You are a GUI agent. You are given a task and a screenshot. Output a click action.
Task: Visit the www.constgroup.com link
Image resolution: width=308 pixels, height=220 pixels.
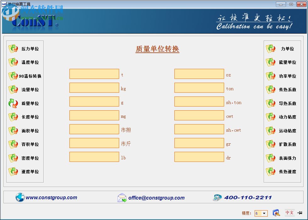point(52,198)
